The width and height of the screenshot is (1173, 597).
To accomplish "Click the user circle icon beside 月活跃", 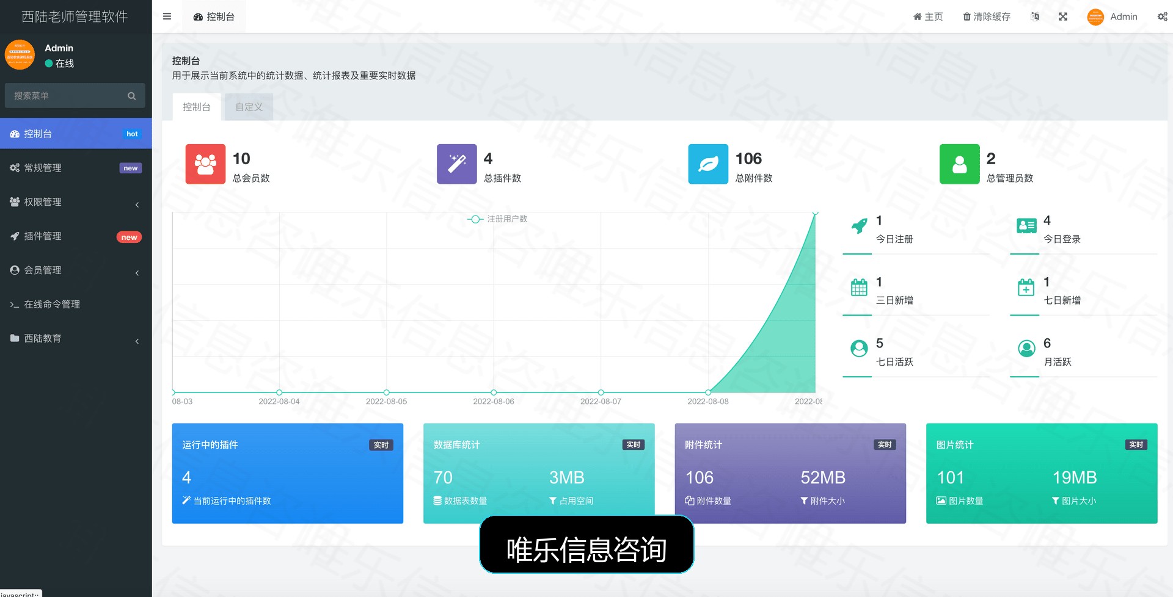I will click(1026, 349).
